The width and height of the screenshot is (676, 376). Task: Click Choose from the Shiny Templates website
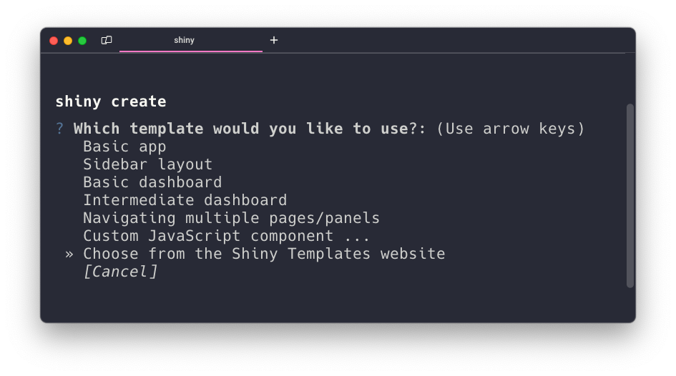click(264, 254)
